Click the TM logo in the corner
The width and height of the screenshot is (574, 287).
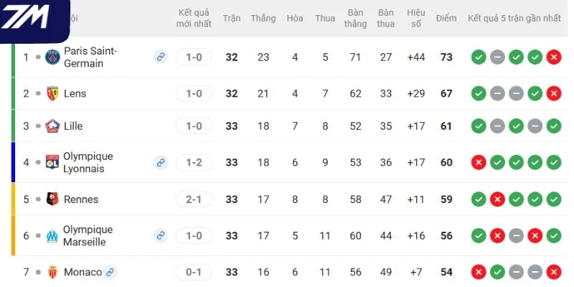point(26,17)
